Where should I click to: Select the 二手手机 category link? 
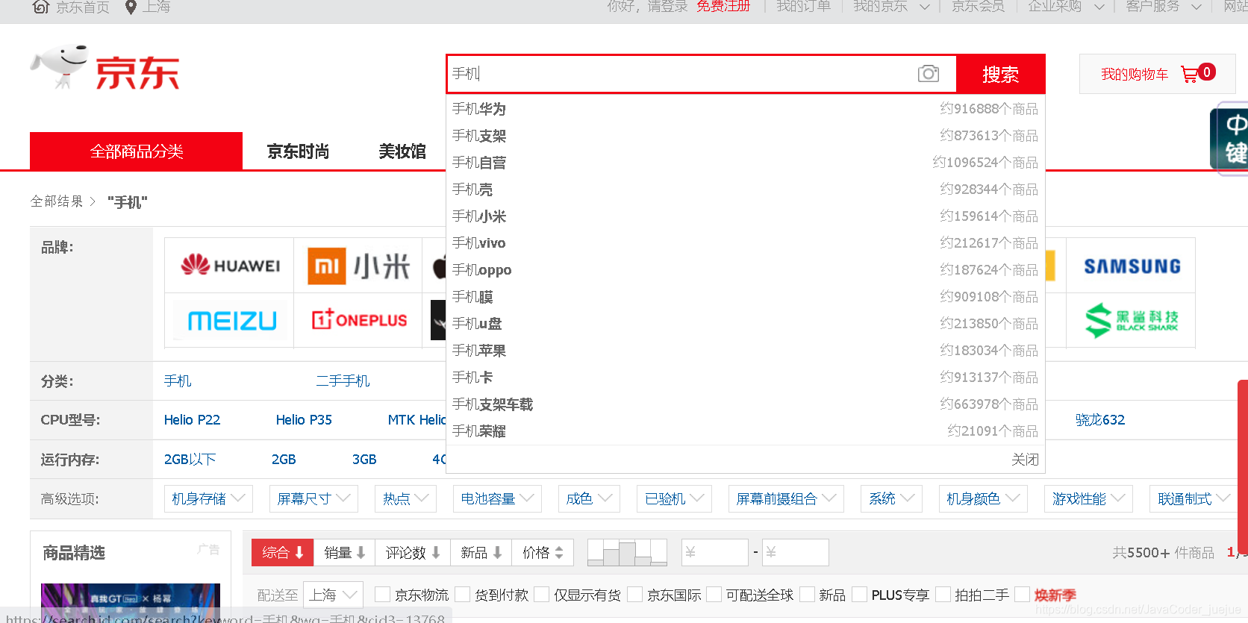343,381
